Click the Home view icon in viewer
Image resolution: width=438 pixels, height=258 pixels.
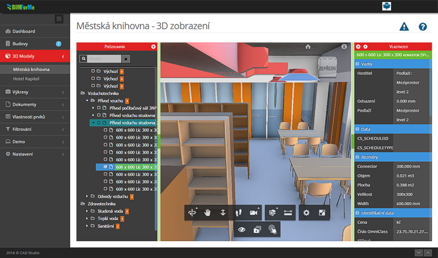308,47
